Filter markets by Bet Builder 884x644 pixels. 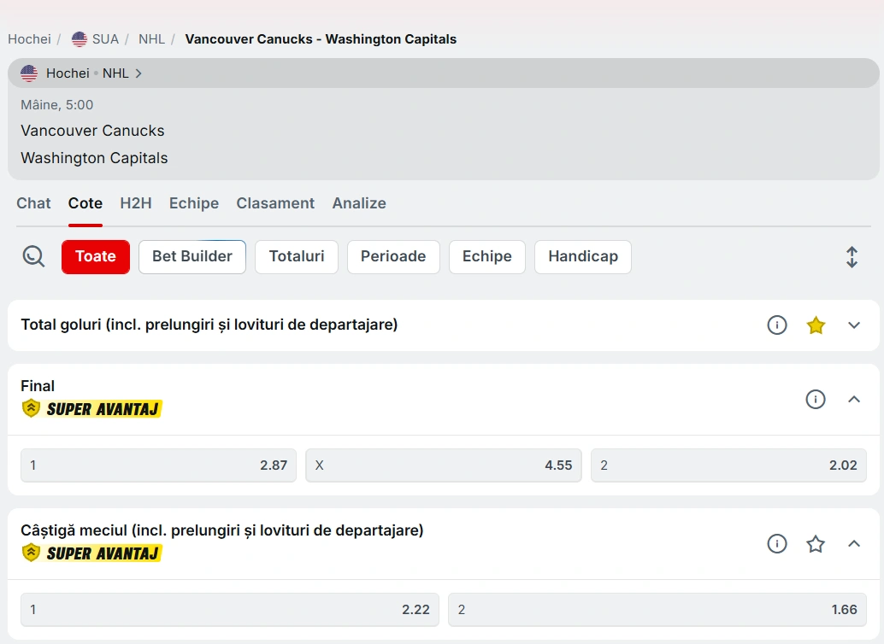point(192,257)
